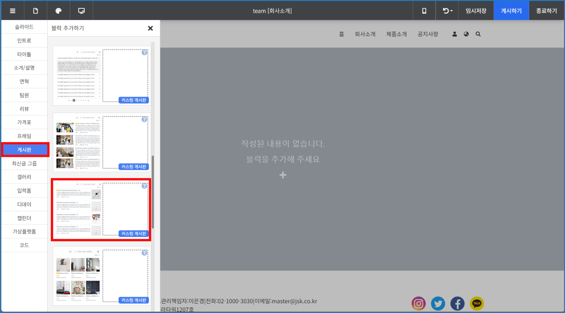Screen dimensions: 565x313
Task: Click help icon on first board template
Action: pos(144,52)
